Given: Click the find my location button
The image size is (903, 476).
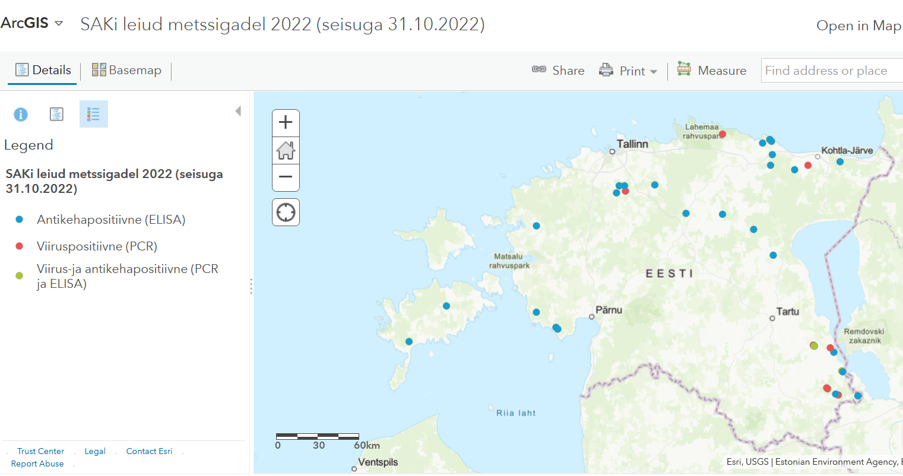Looking at the screenshot, I should tap(286, 212).
